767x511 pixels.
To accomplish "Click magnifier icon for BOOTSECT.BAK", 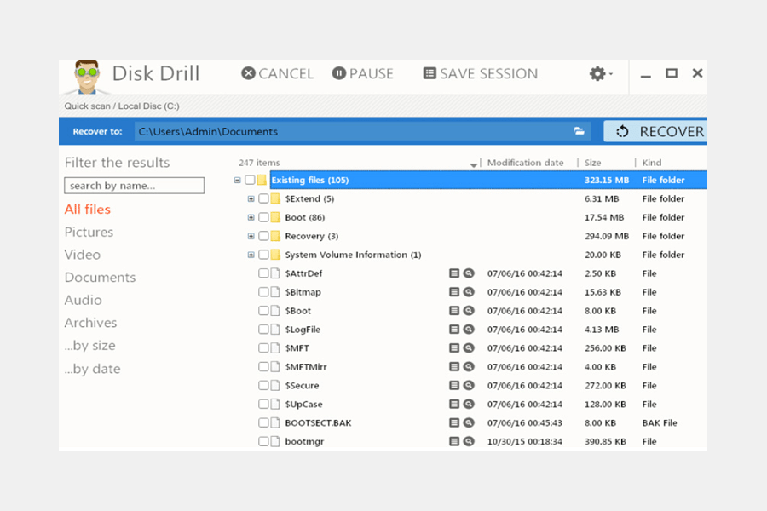I will coord(469,422).
